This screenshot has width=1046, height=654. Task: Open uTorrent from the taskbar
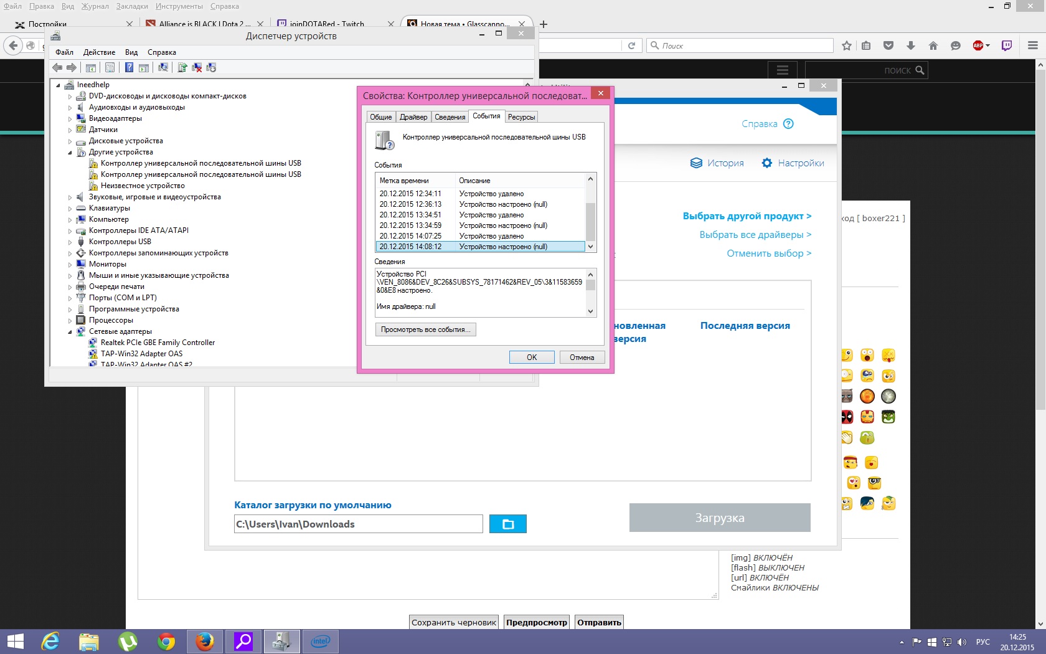[128, 641]
